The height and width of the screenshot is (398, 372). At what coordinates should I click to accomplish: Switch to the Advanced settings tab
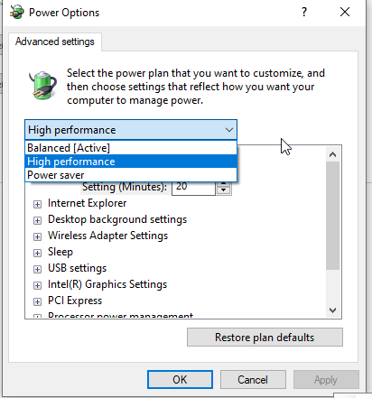[x=55, y=42]
